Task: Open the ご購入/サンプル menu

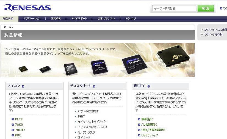Action: coord(106,19)
